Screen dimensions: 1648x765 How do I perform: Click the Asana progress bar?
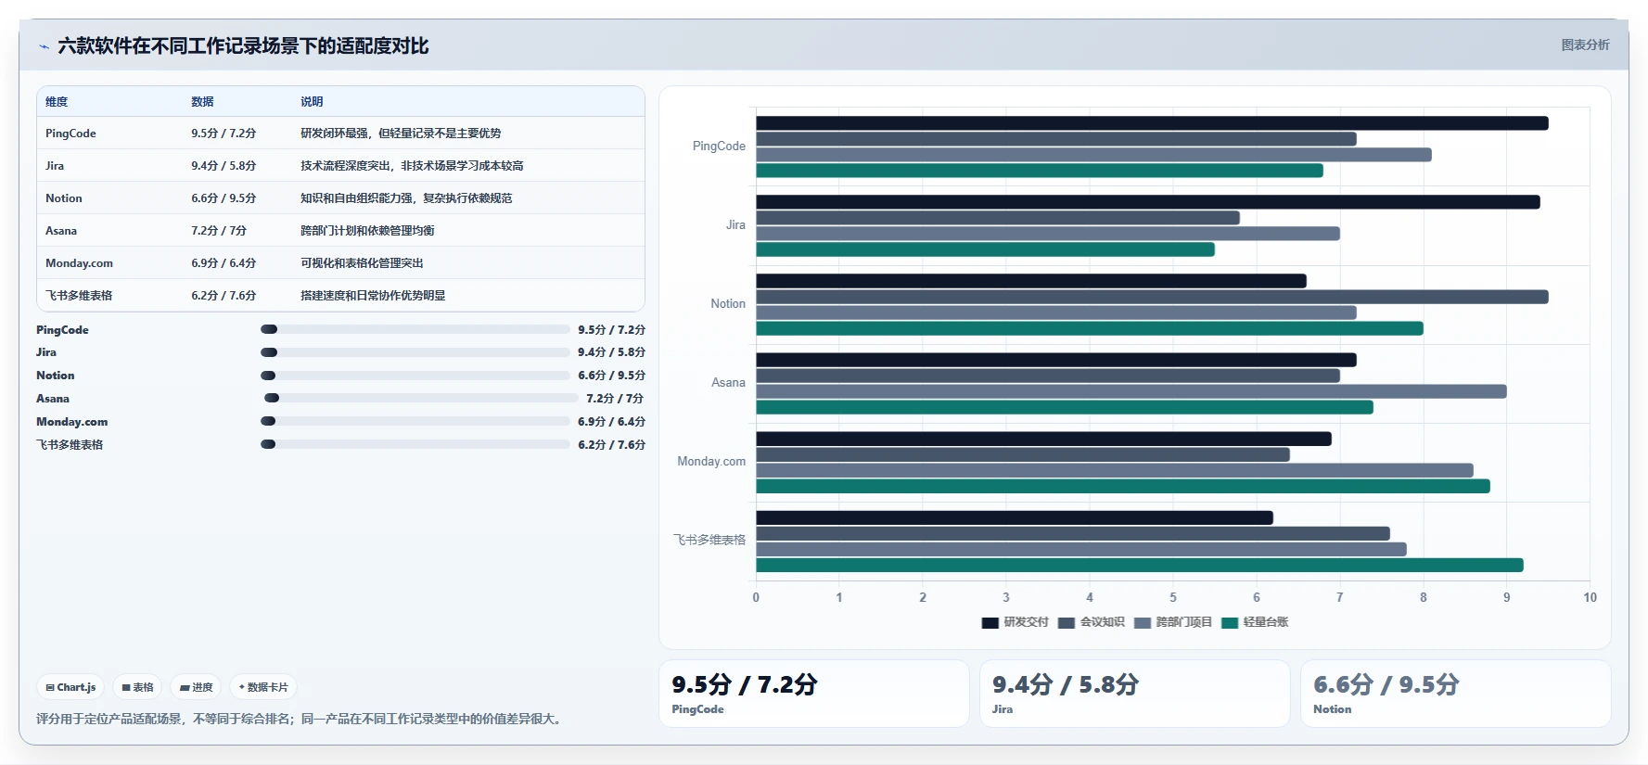click(421, 398)
